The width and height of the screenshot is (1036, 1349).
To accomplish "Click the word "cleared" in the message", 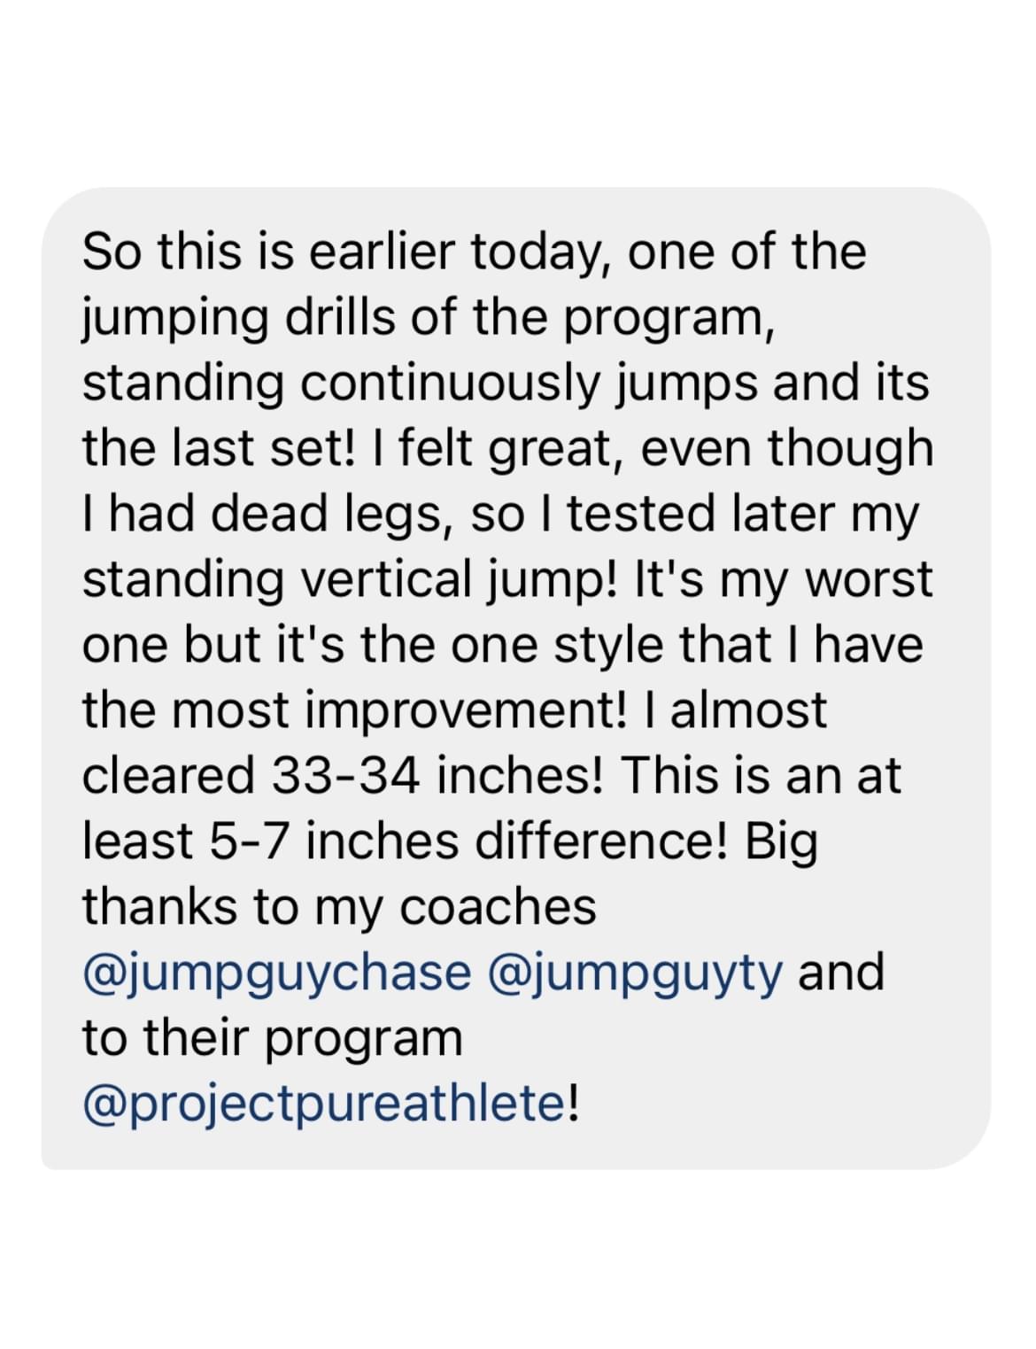I will tap(168, 776).
